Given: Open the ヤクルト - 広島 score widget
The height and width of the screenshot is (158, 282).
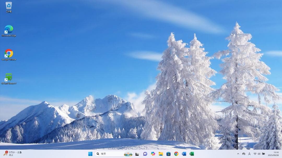Looking at the screenshot, I should coord(13,154).
